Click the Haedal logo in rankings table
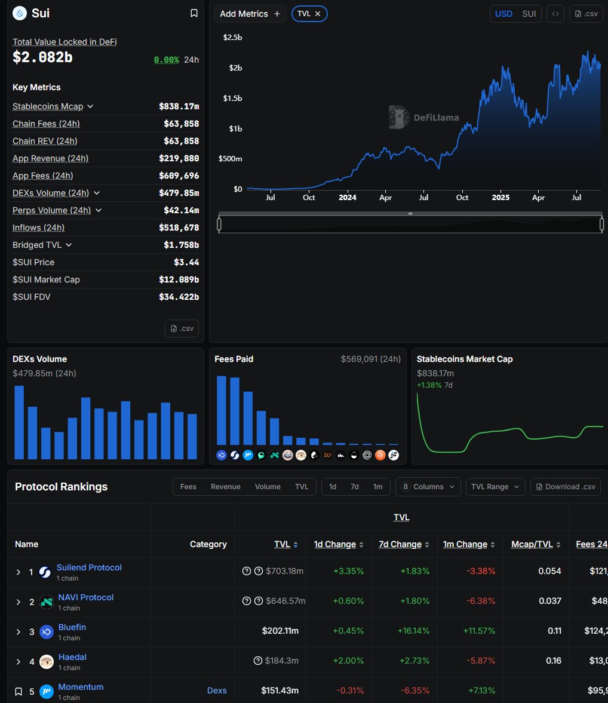 (x=47, y=662)
